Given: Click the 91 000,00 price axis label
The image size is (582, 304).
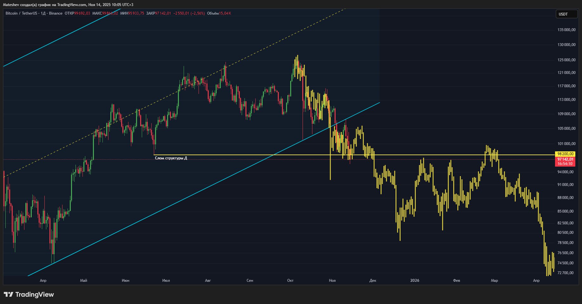Looking at the screenshot, I should [566, 185].
